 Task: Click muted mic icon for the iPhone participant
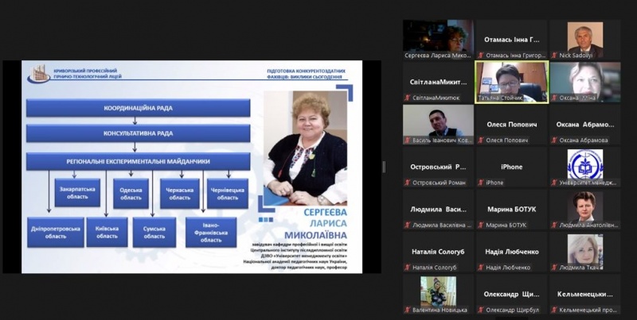coord(481,183)
